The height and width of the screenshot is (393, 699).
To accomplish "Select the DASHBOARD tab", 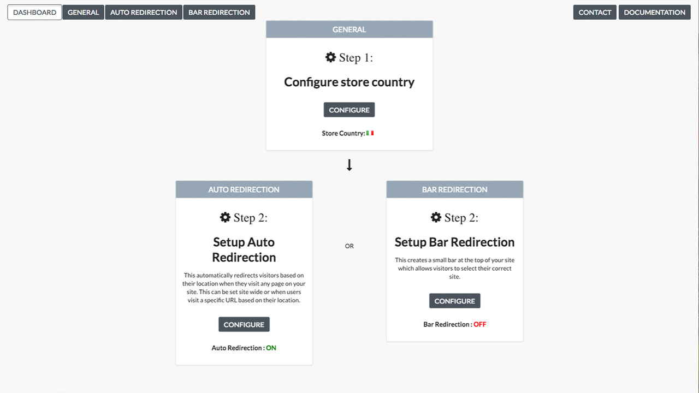I will tap(34, 12).
